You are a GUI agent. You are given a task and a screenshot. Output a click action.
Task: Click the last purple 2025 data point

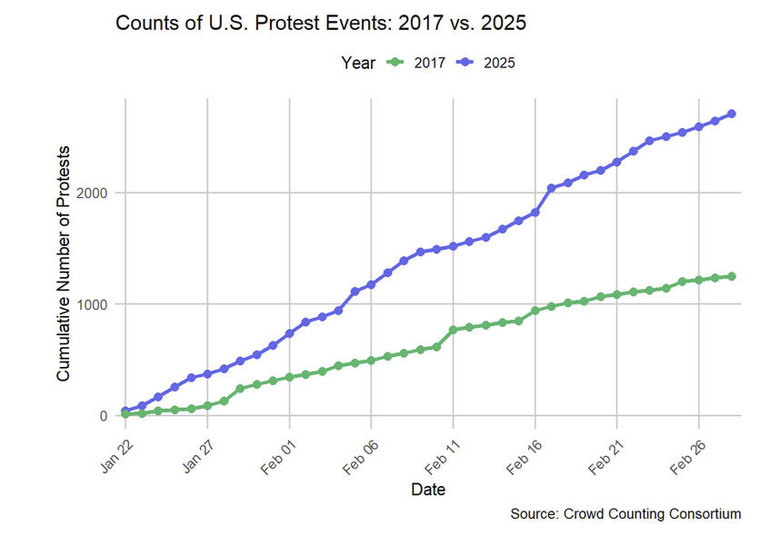click(x=732, y=114)
